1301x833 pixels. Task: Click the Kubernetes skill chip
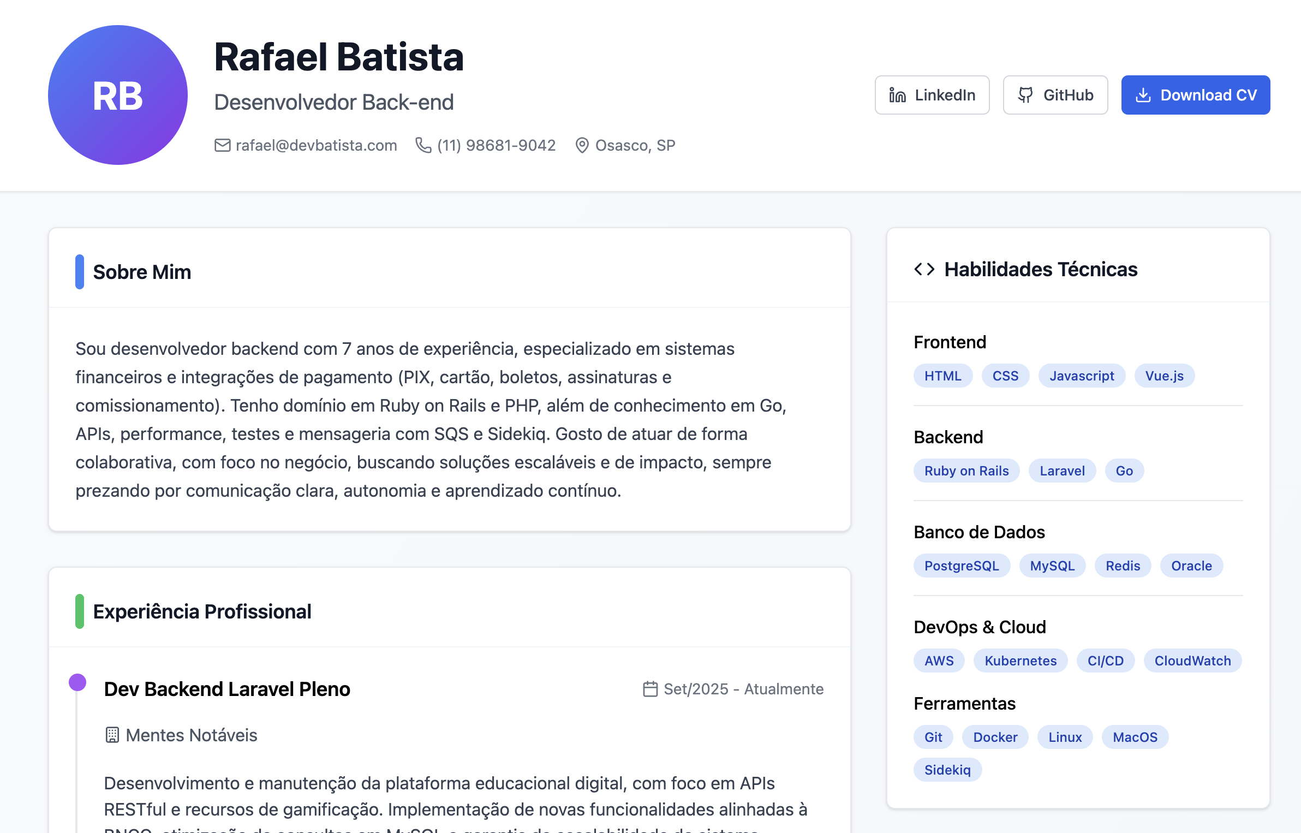point(1020,661)
